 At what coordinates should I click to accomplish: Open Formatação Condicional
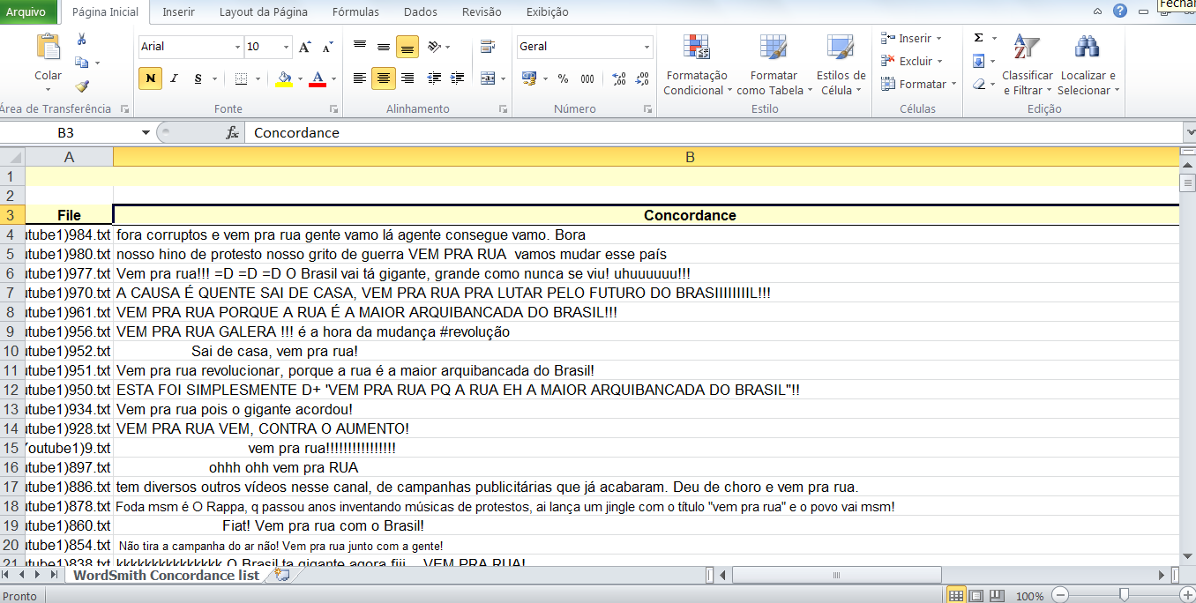[x=698, y=63]
